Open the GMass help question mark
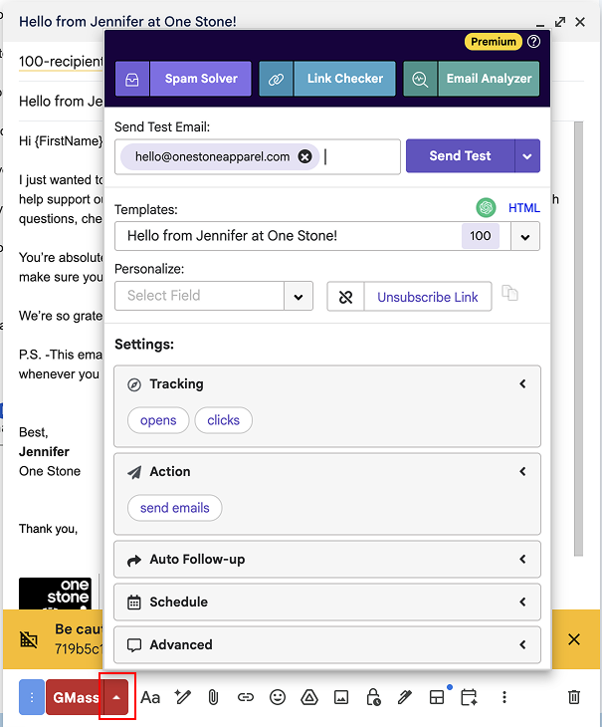The height and width of the screenshot is (727, 602). 533,42
